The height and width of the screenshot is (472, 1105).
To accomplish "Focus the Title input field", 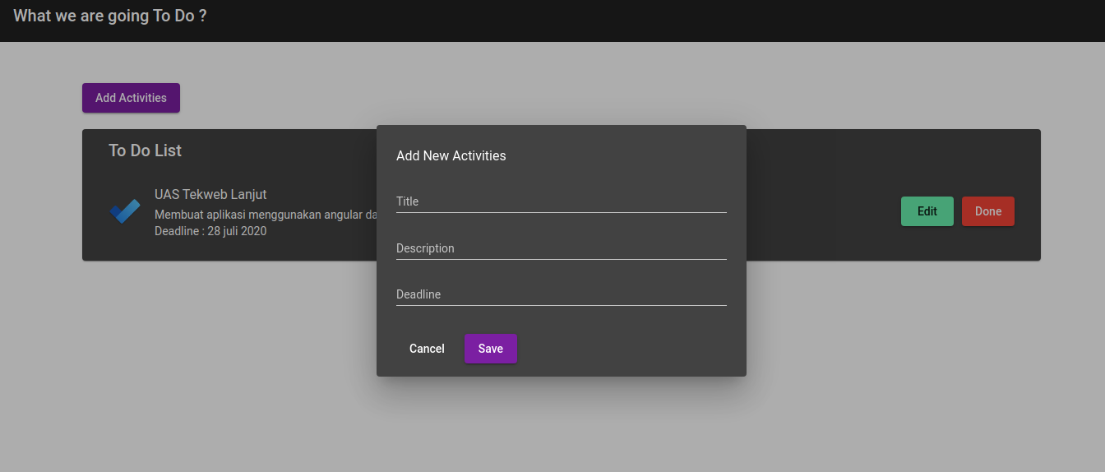I will tap(562, 201).
